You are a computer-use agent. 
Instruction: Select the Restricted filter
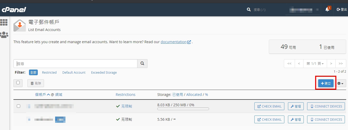pyautogui.click(x=49, y=73)
